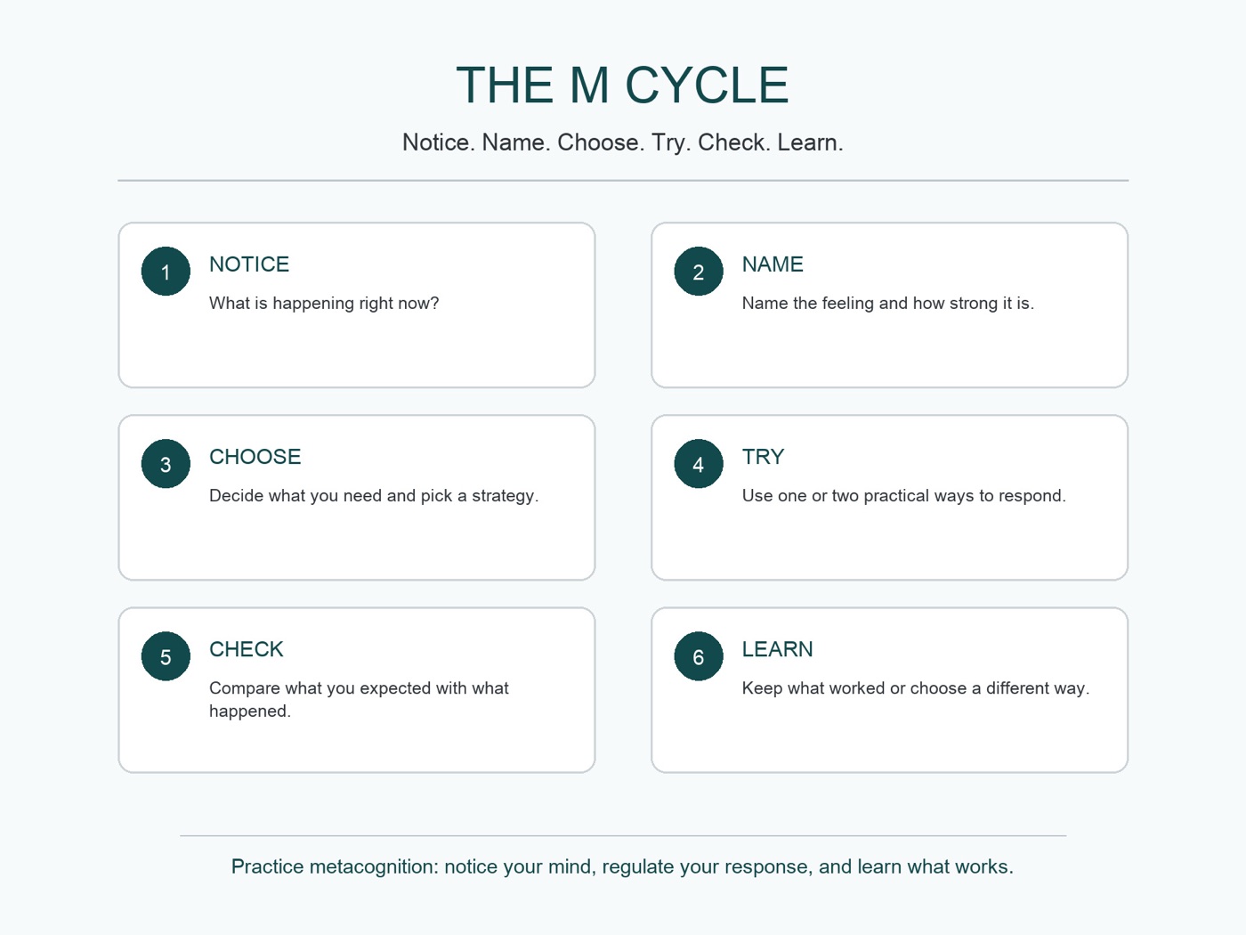The width and height of the screenshot is (1246, 935).
Task: Click the CHECK card heading
Action: pyautogui.click(x=247, y=649)
